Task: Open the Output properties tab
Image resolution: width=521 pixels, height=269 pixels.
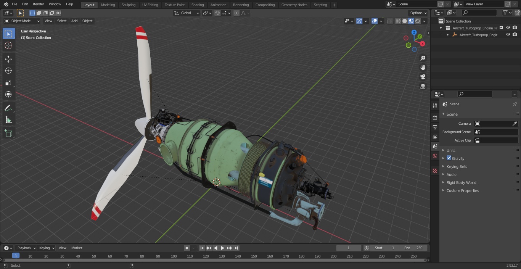Action: pos(435,127)
